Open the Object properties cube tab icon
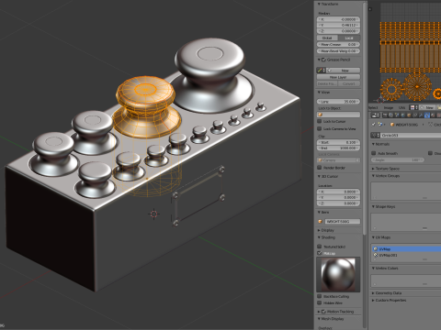The width and height of the screenshot is (441, 330). 409,115
